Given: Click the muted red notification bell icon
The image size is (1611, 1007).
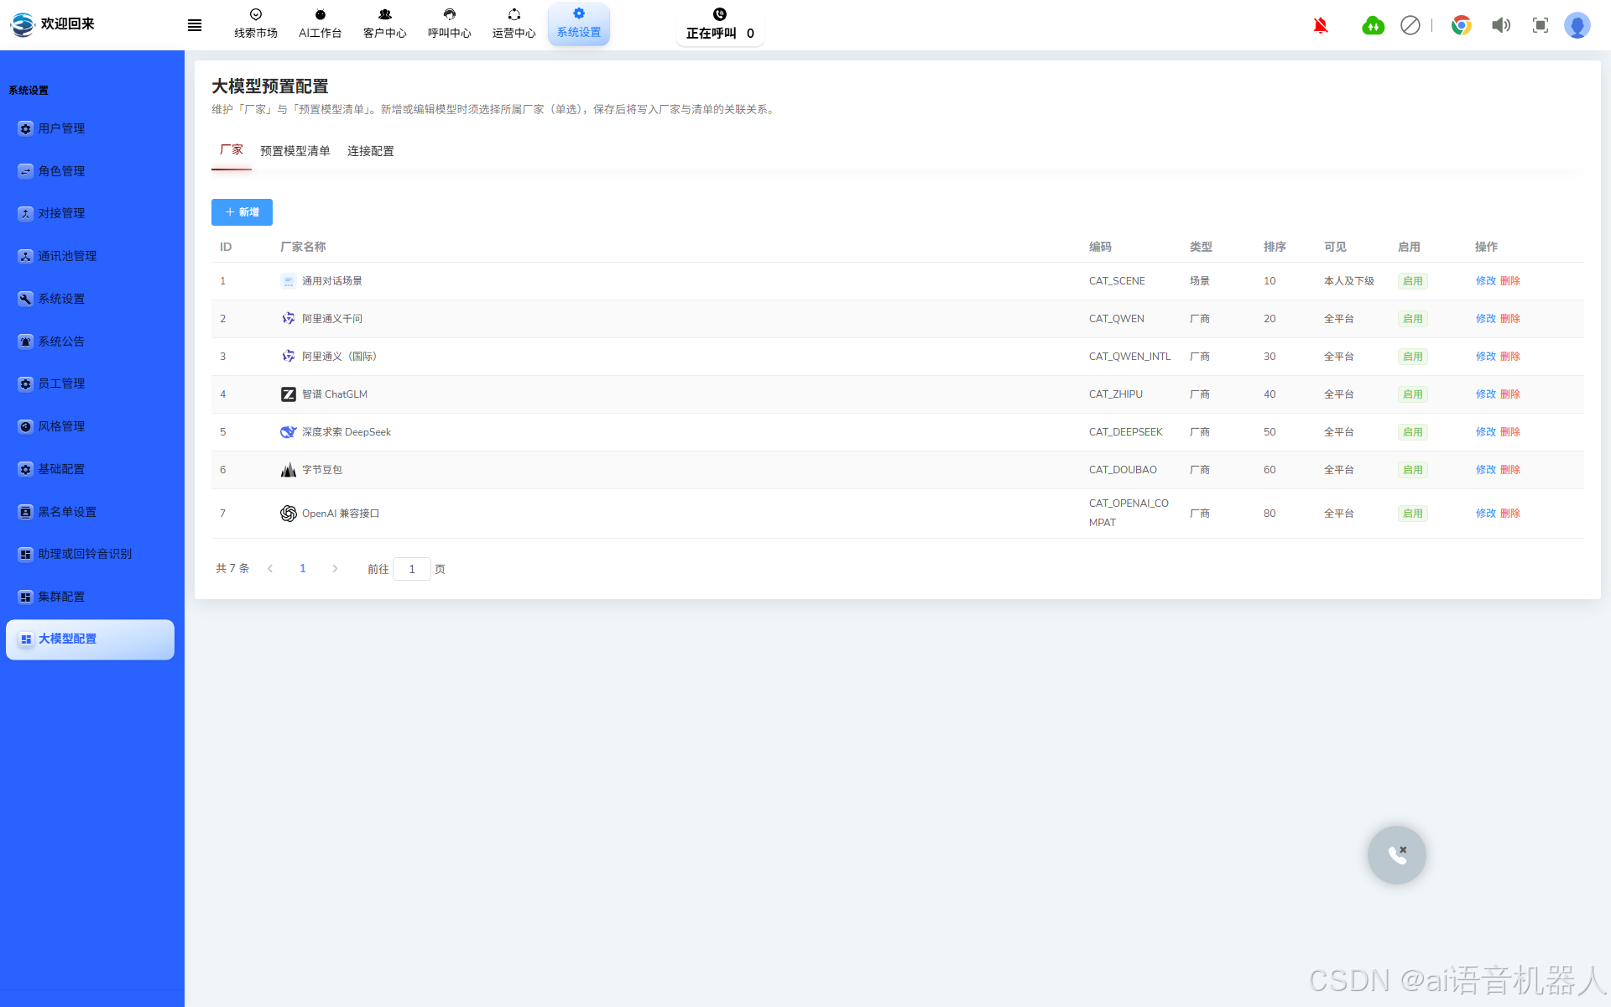Looking at the screenshot, I should (x=1321, y=25).
